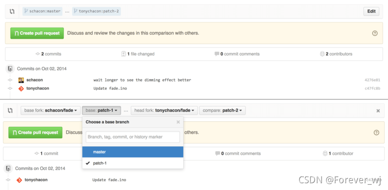Click the top Create pull request button

click(x=37, y=33)
